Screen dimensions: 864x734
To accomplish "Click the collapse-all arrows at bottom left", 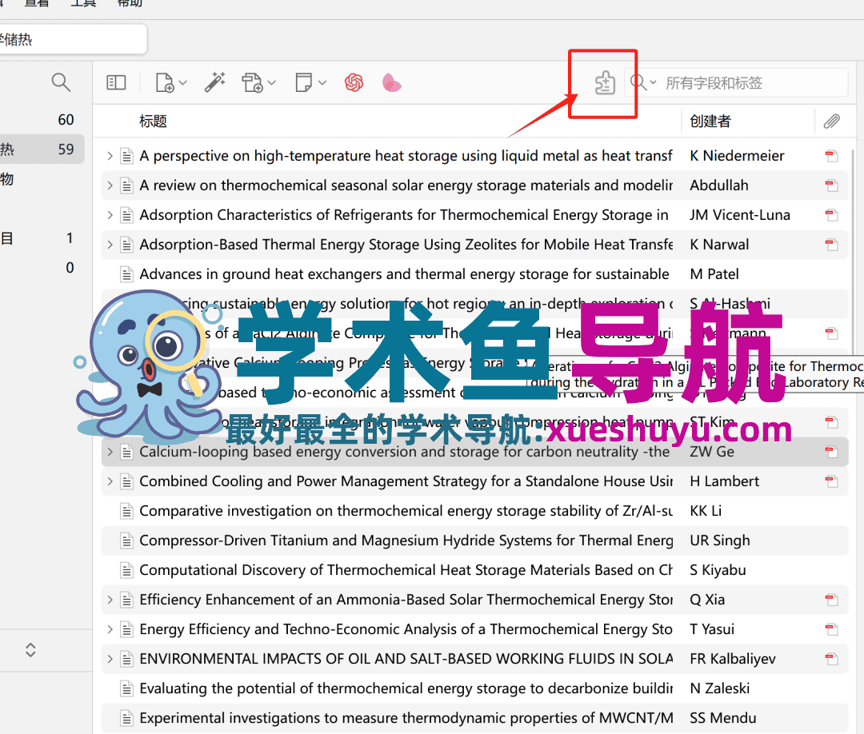I will pos(30,650).
